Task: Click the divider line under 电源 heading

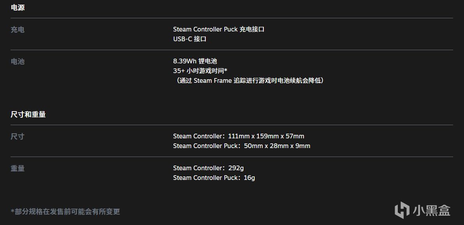Action: [x=231, y=18]
